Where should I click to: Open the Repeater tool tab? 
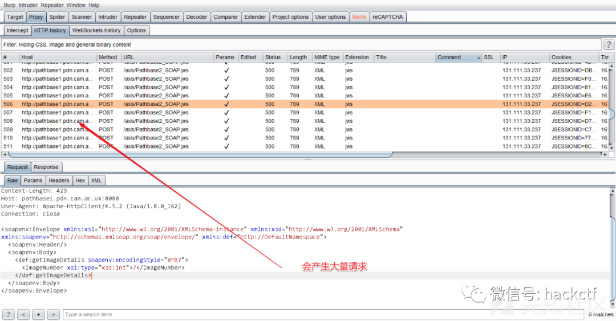135,17
